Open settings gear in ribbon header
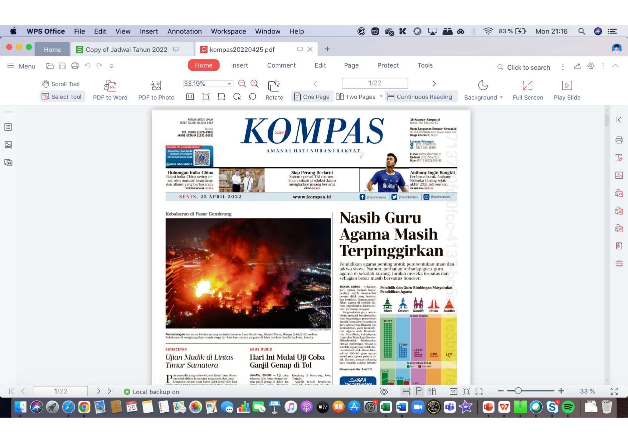628x443 pixels. tap(591, 66)
